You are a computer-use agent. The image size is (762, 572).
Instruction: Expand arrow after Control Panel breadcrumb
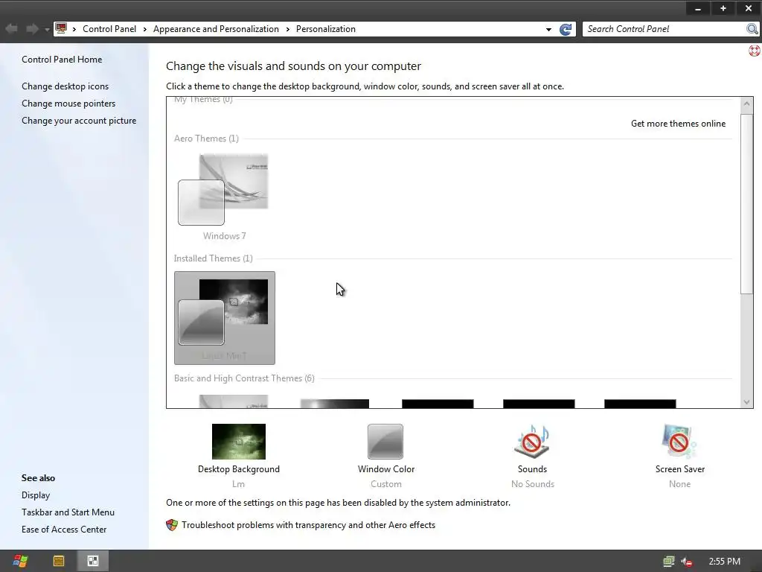tap(145, 29)
